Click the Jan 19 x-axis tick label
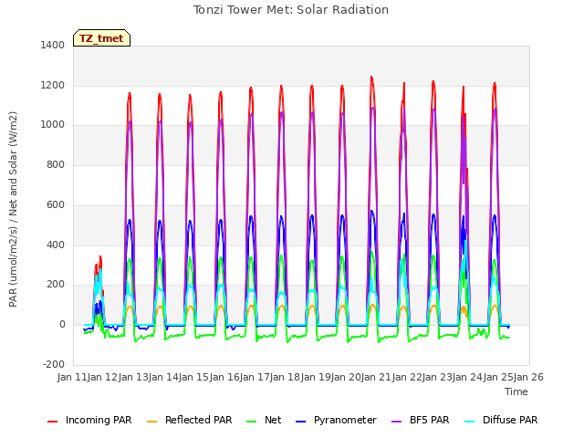This screenshot has width=584, height=438. coord(316,377)
